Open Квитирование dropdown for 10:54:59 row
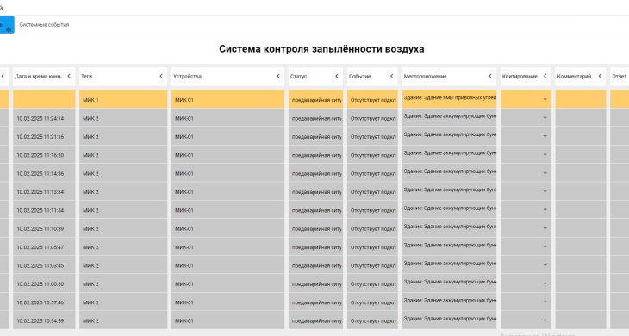The image size is (629, 336). 545,320
